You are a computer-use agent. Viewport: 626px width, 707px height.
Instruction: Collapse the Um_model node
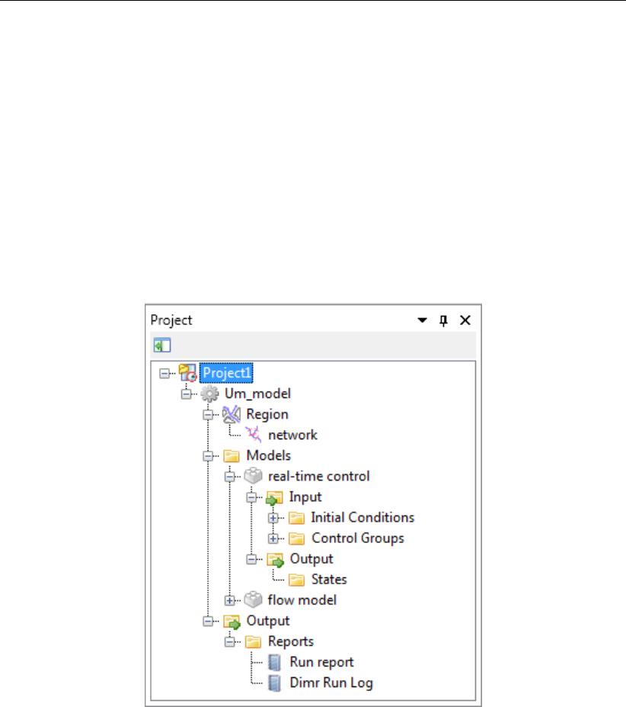[187, 394]
